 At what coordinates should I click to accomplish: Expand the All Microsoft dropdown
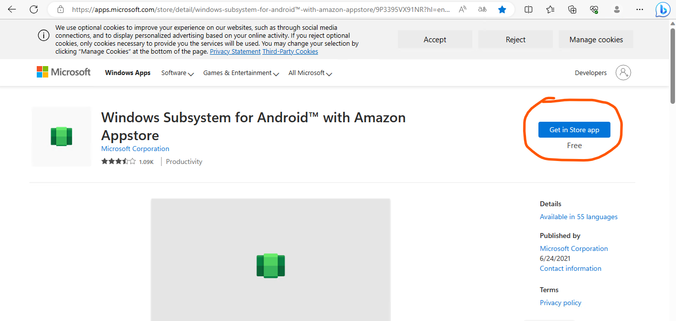tap(310, 73)
